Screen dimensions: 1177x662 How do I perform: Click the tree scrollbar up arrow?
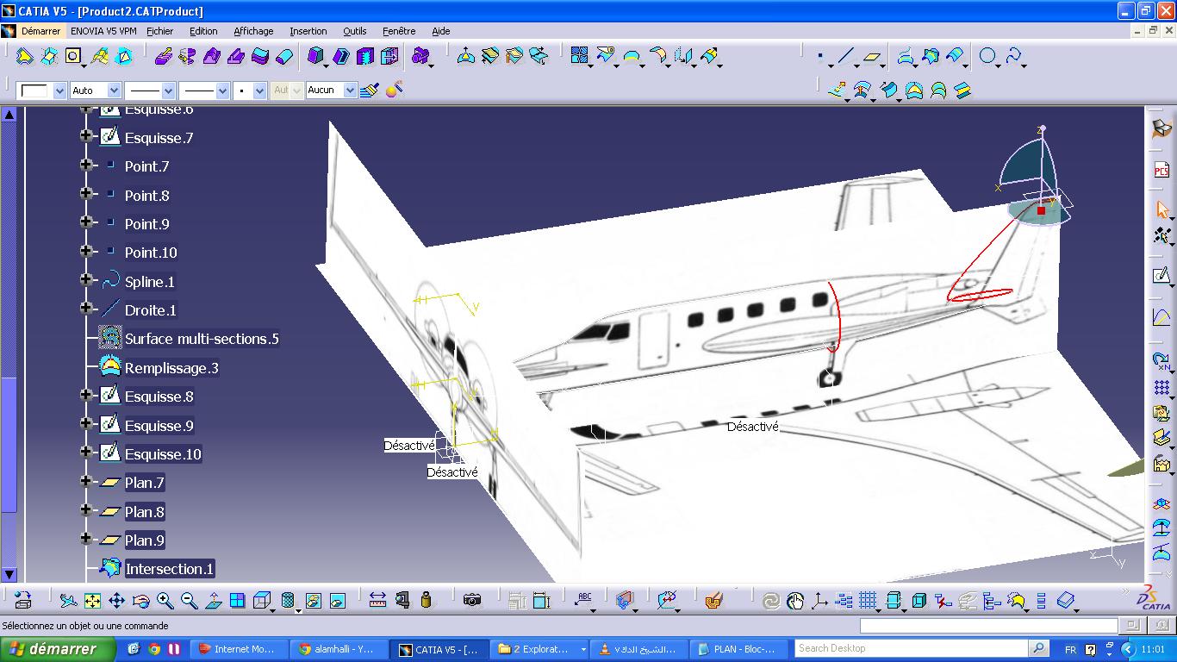pyautogui.click(x=9, y=115)
